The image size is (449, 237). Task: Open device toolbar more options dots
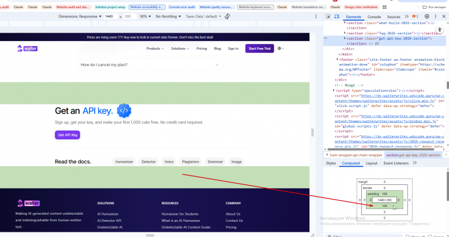click(316, 16)
